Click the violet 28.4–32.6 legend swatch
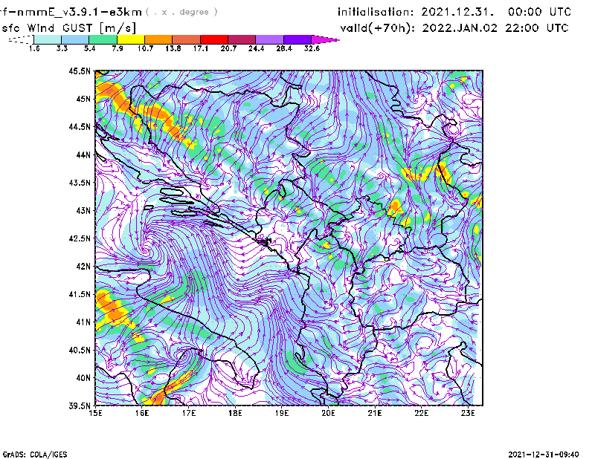This screenshot has height=459, width=595. pos(297,39)
